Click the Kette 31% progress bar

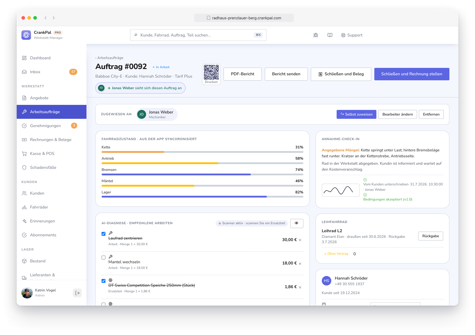pyautogui.click(x=202, y=152)
